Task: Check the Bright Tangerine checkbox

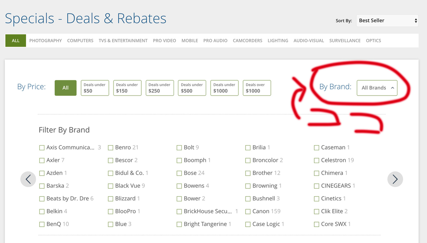Action: point(179,224)
